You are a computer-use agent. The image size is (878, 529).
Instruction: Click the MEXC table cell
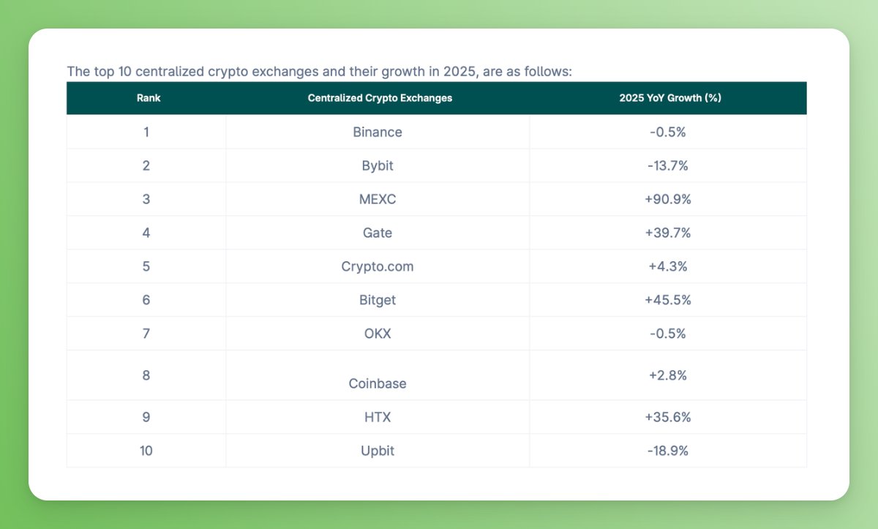pyautogui.click(x=378, y=199)
